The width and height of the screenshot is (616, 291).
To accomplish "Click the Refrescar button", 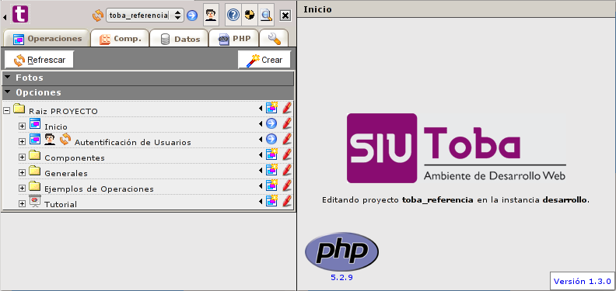I will [39, 60].
